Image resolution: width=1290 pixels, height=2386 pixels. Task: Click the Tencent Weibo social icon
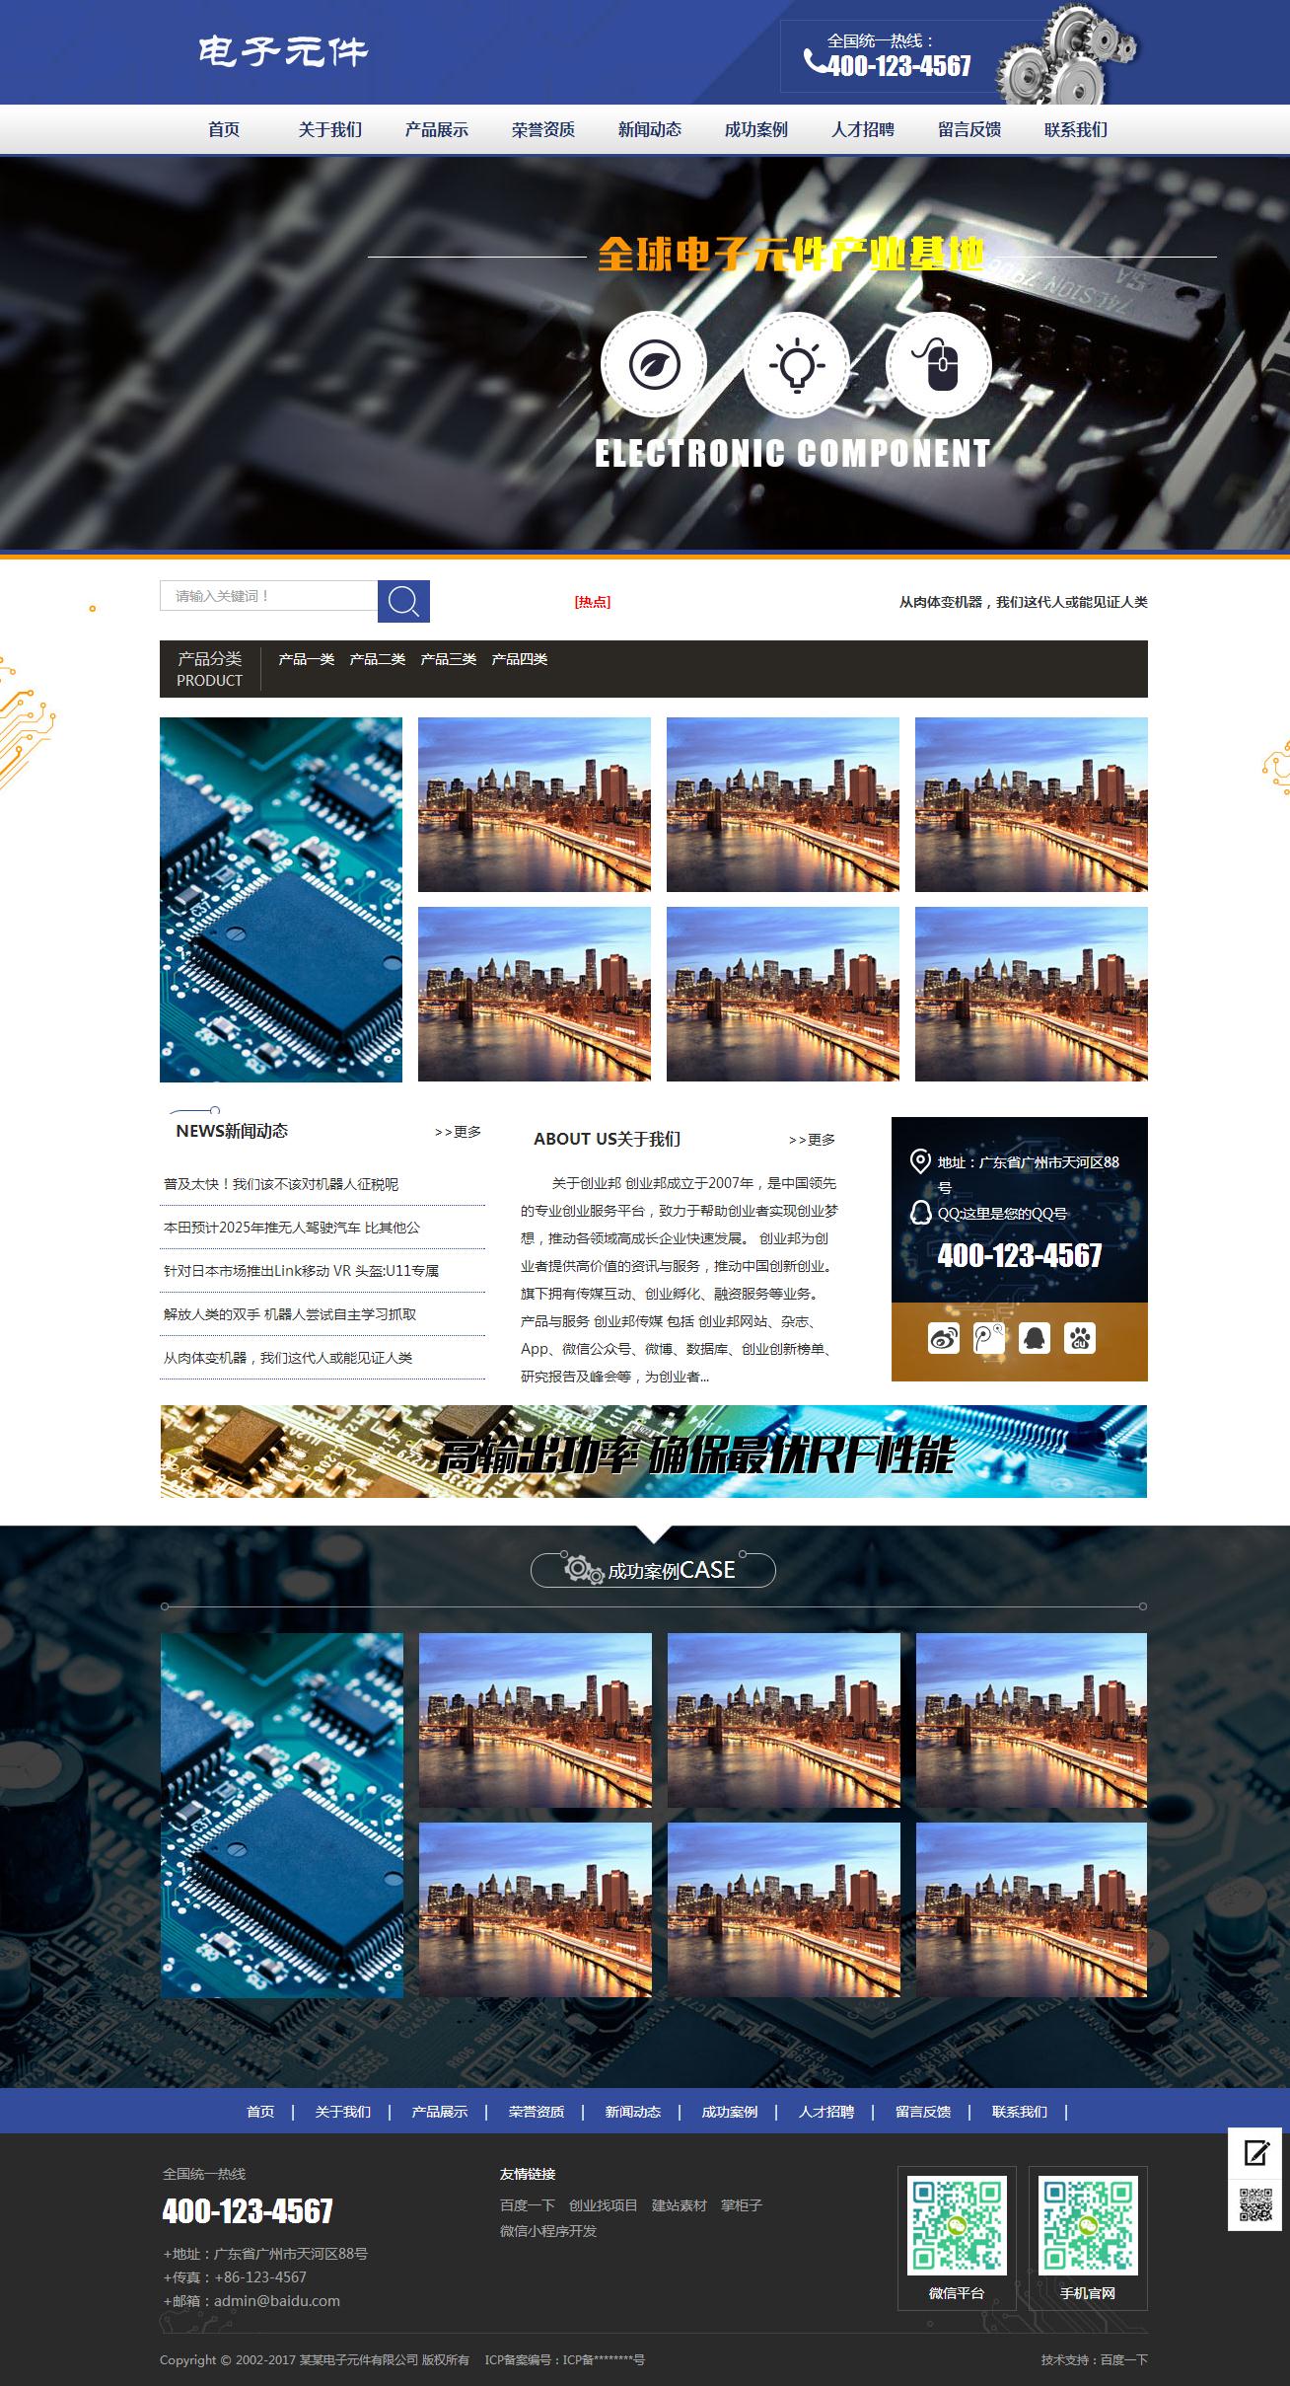(988, 1338)
